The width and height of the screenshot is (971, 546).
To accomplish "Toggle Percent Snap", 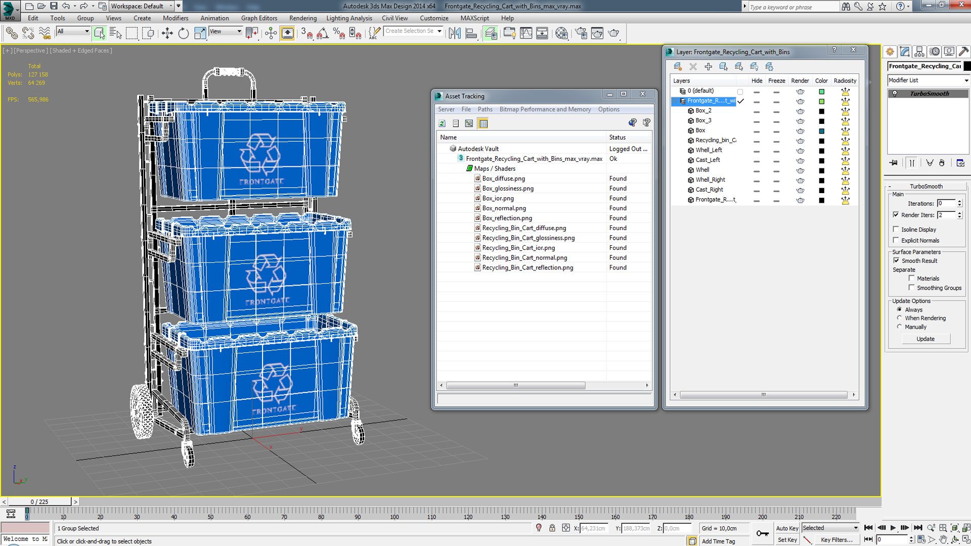I will pyautogui.click(x=339, y=33).
